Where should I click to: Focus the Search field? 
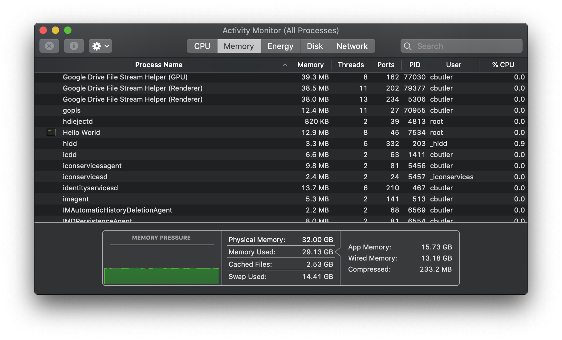(x=462, y=46)
